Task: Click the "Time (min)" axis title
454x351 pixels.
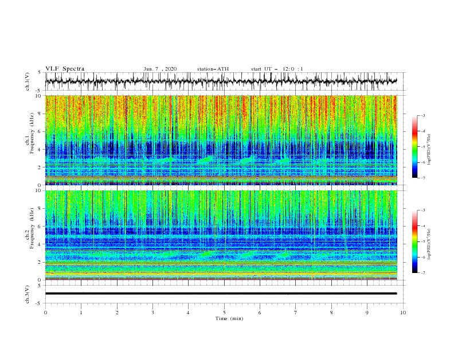Action: (229, 318)
